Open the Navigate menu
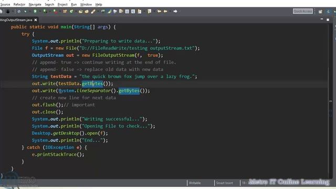 pos(35,4)
